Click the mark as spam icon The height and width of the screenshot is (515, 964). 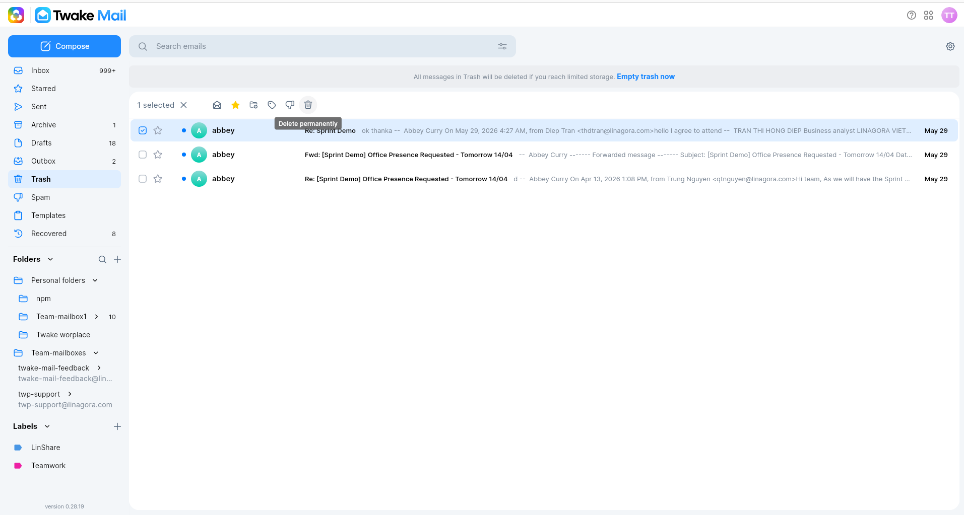pos(290,105)
